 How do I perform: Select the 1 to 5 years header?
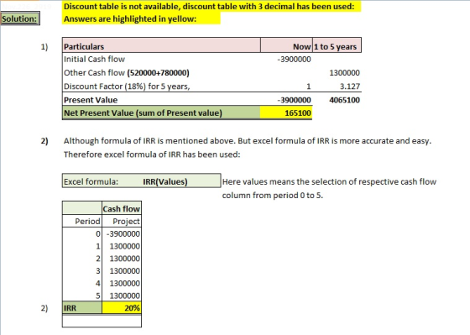[337, 46]
